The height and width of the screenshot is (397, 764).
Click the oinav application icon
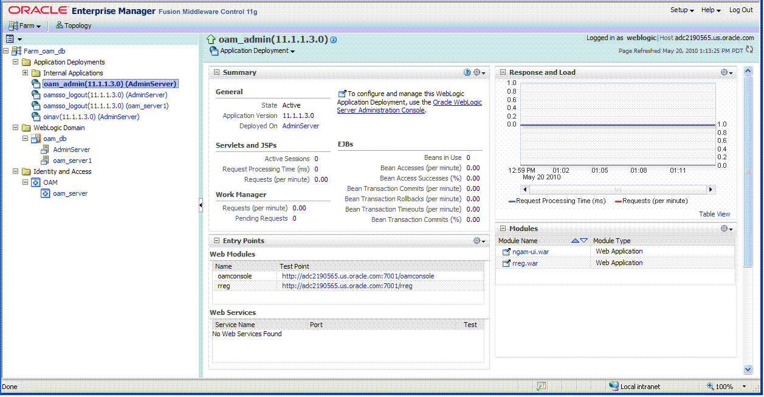[36, 117]
